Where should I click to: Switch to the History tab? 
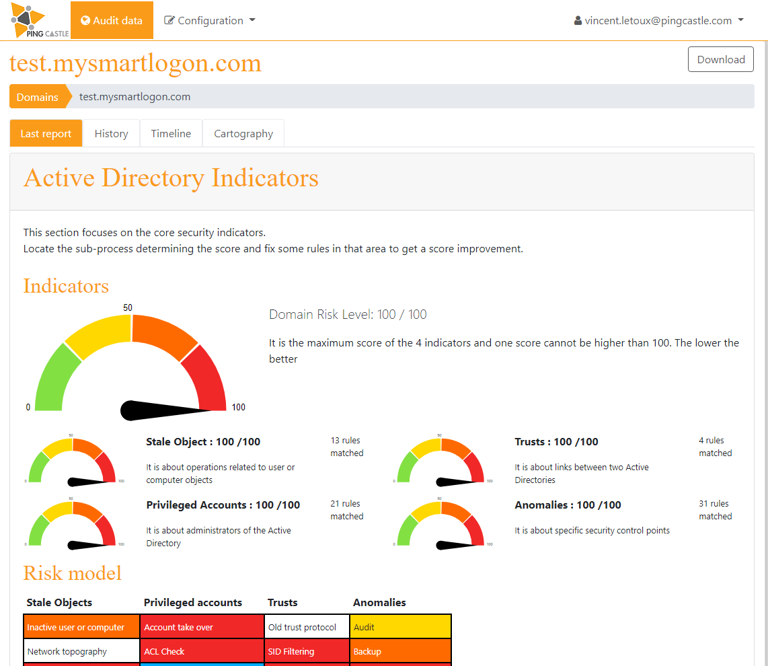[x=111, y=133]
